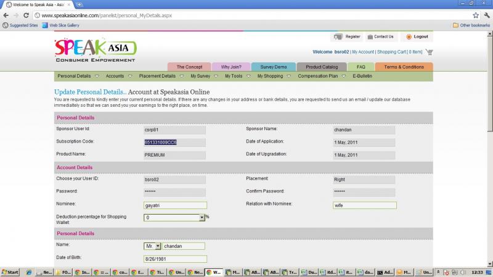Click the E-Bulletin menu item

(x=362, y=76)
